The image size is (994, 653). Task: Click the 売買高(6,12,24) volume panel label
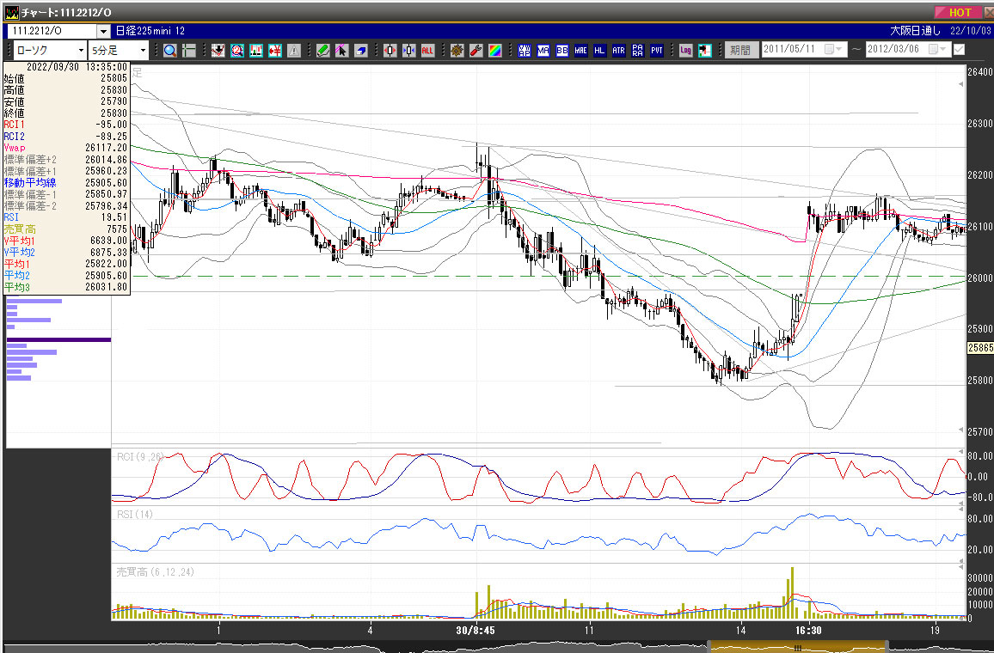point(156,572)
